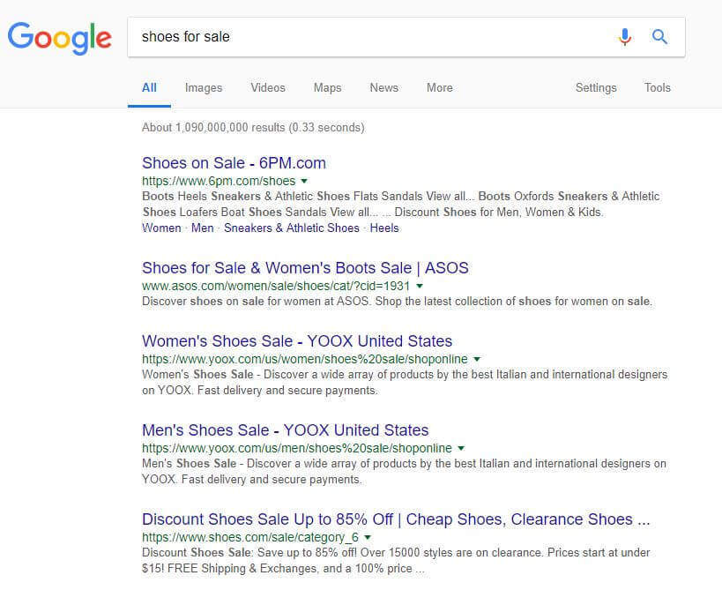Screen dimensions: 722x590
Task: Start voice search with the microphone icon
Action: pyautogui.click(x=624, y=37)
